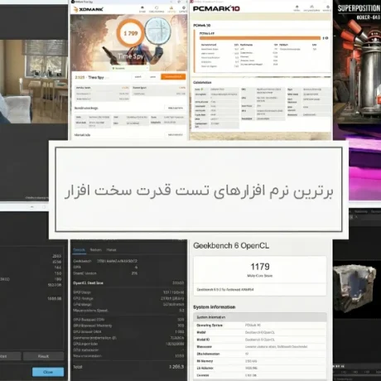The width and height of the screenshot is (381, 381).
Task: Click the orange PCMark 10 score bar
Action: click(x=260, y=38)
